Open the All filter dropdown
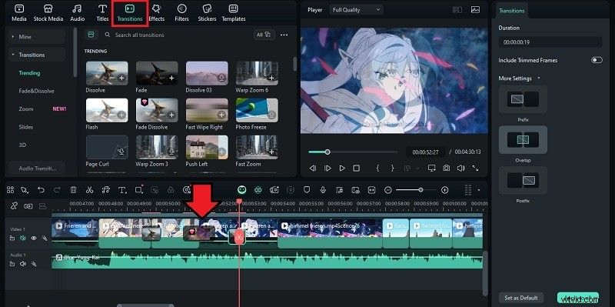615x307 pixels. click(x=264, y=35)
